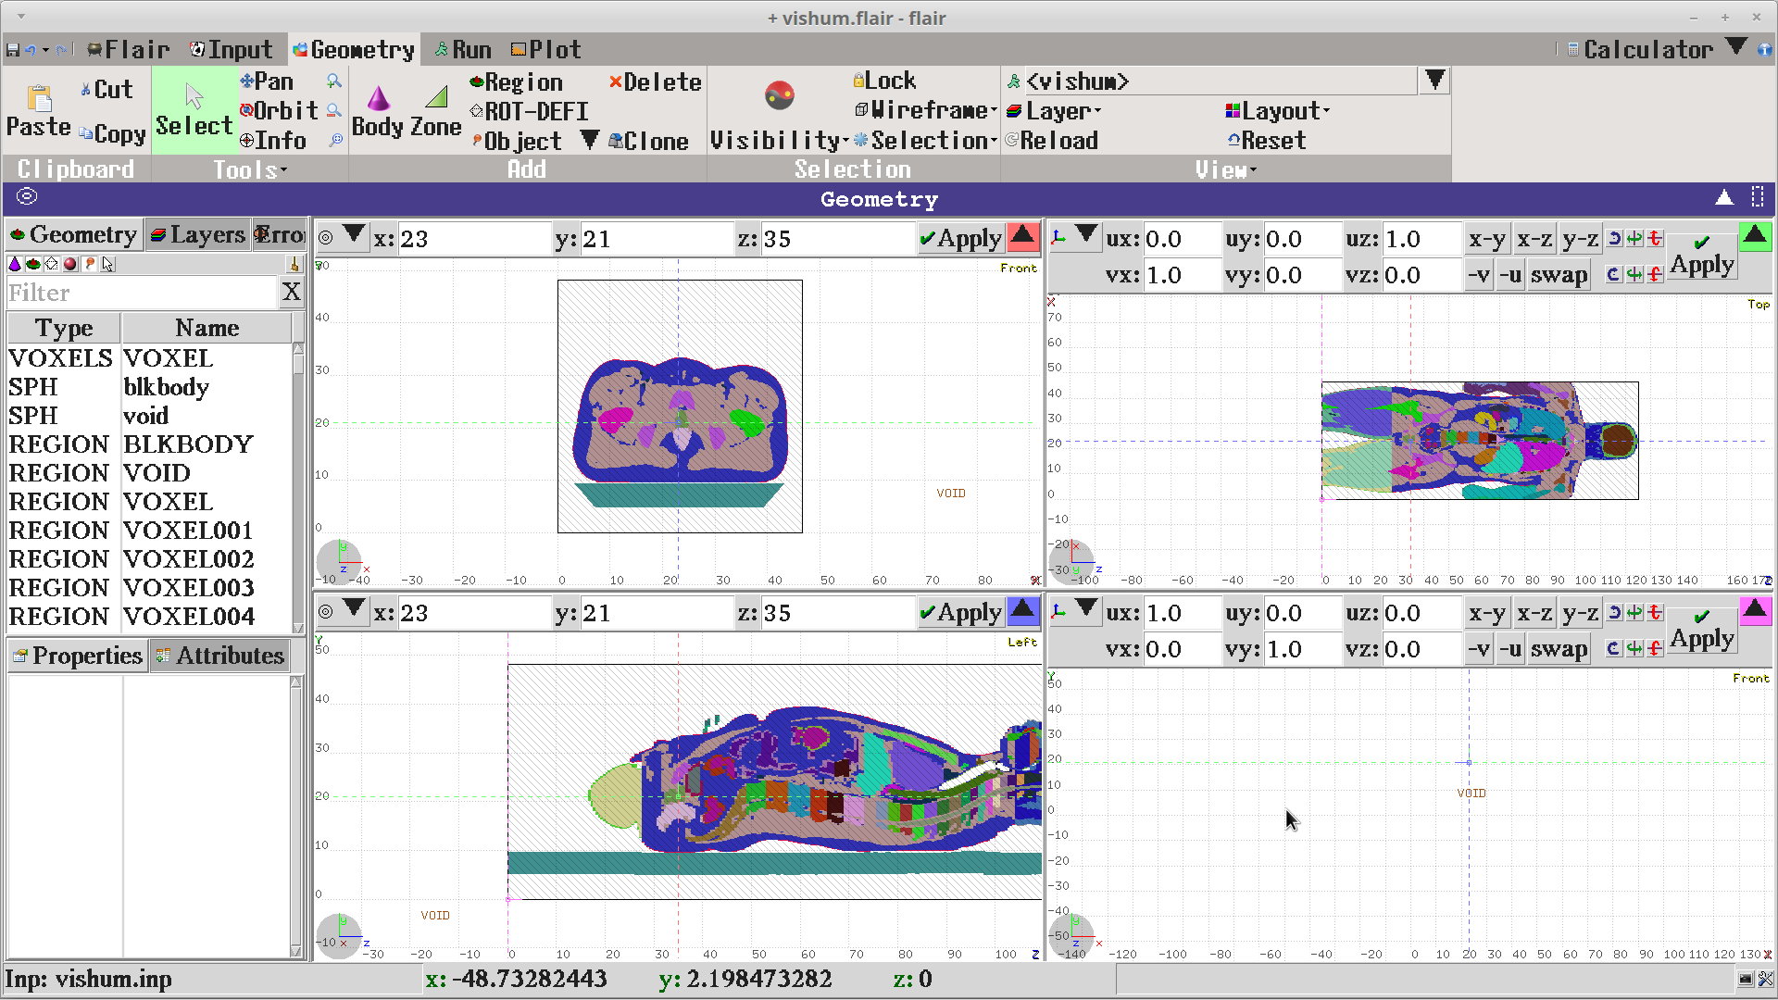This screenshot has height=1000, width=1778.
Task: Add a new Region
Action: [x=517, y=82]
